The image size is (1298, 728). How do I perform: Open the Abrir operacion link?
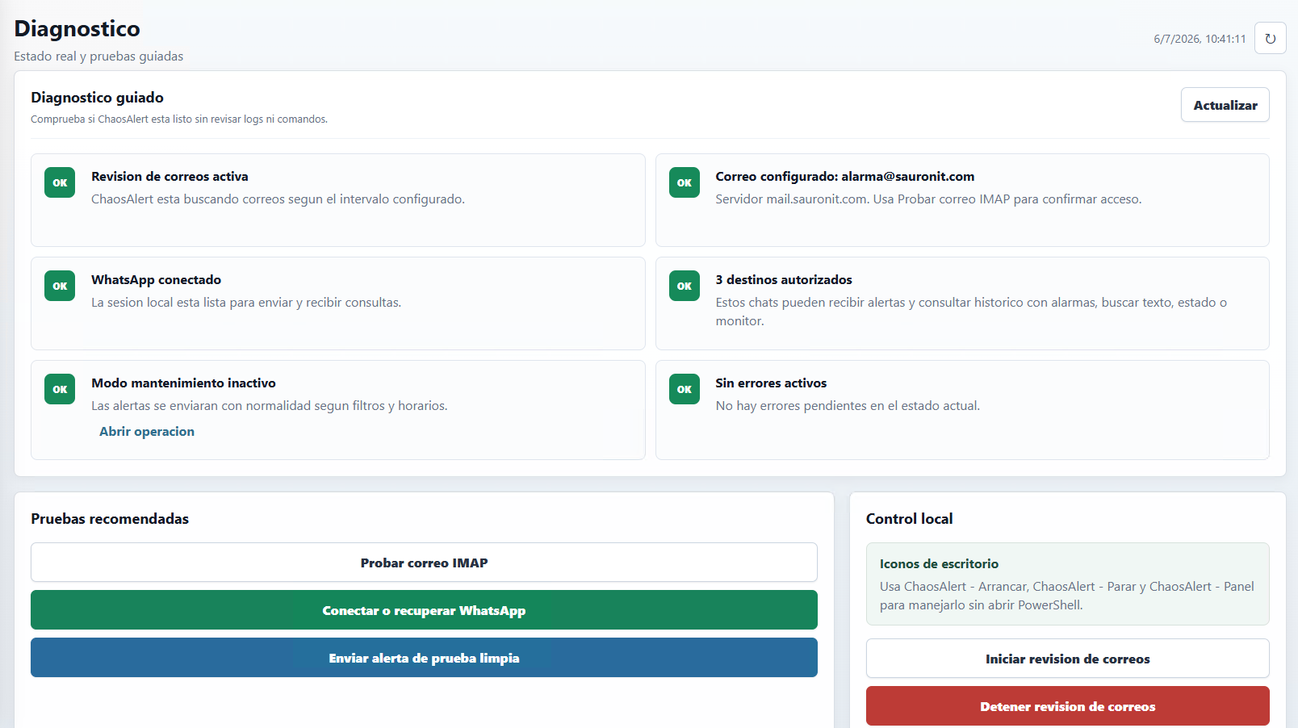[147, 431]
